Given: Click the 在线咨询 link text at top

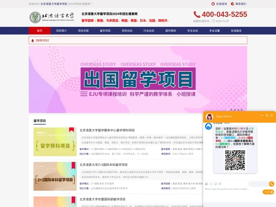Looking at the screenshot, I should tap(222, 4).
